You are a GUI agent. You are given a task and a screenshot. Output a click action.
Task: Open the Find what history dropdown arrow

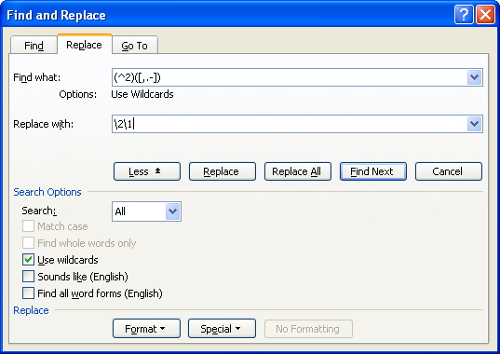[474, 77]
